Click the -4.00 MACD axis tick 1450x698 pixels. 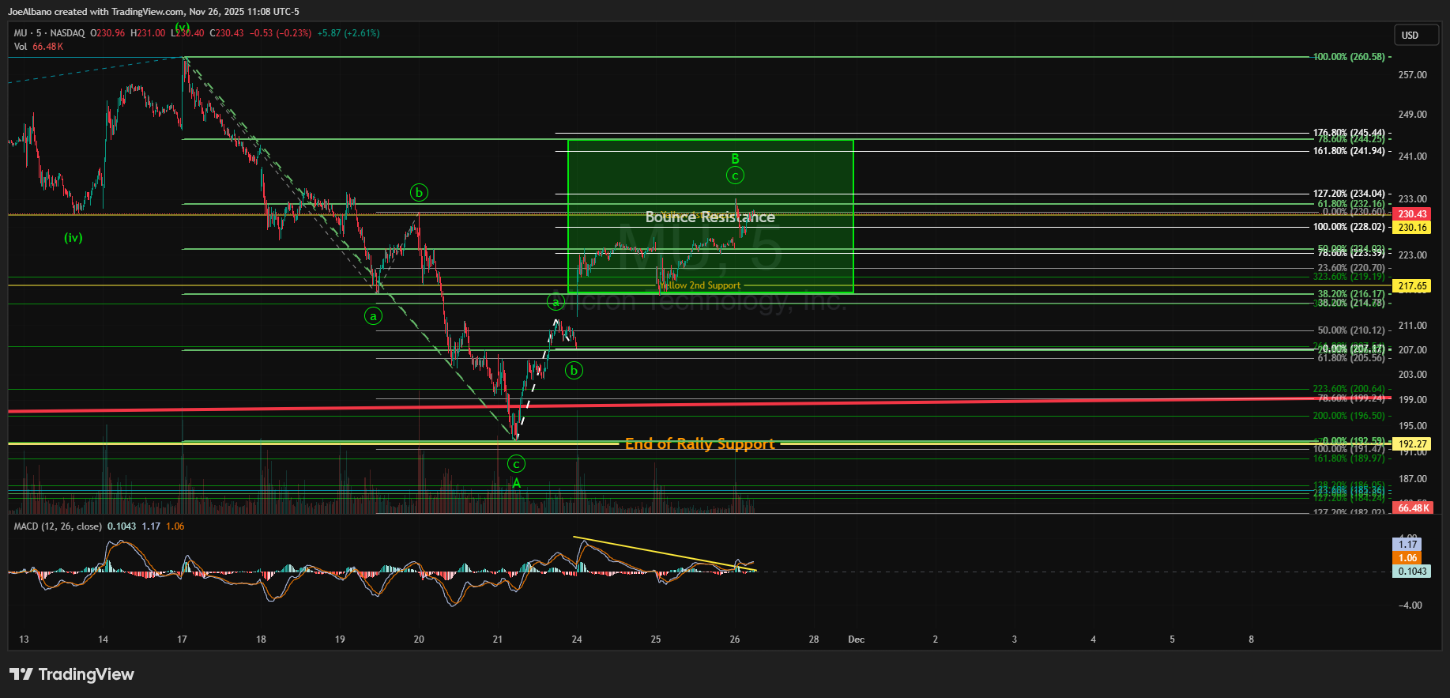[1410, 606]
